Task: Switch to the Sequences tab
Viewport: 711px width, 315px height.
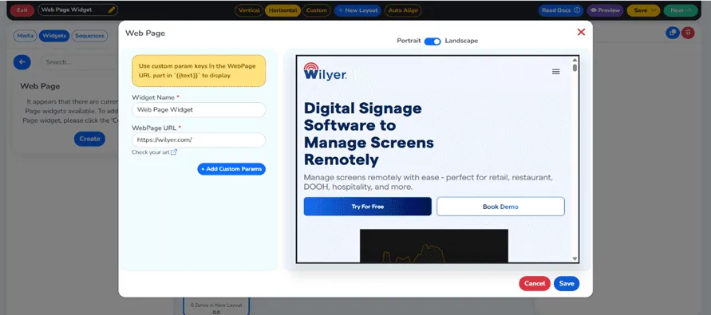Action: [89, 36]
